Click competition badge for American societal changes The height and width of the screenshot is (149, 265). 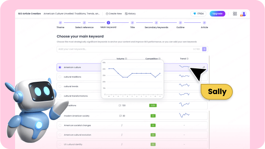(153, 125)
